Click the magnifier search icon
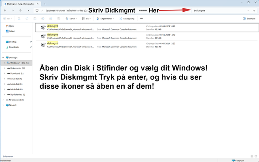259x162 pixels. tap(254, 11)
